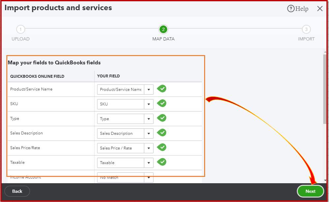
Task: Select step 2 Map Data circle
Action: [163, 29]
